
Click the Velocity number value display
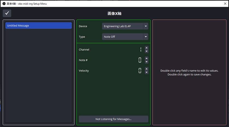pos(140,71)
